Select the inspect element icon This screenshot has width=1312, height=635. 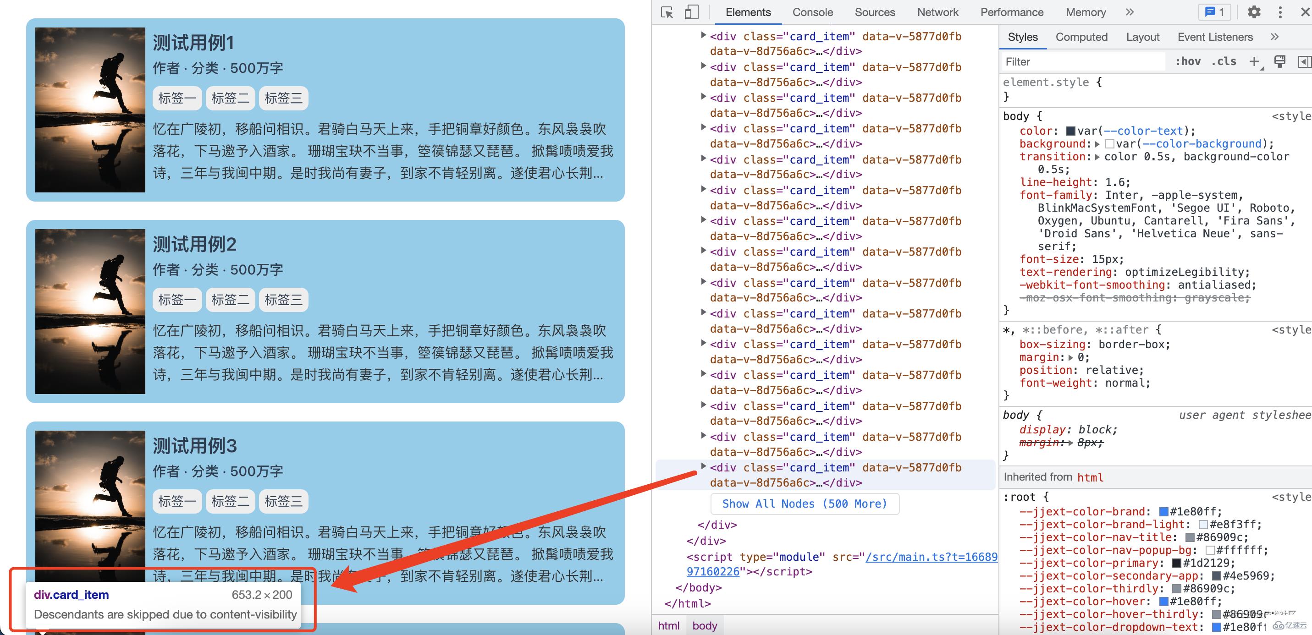(x=669, y=12)
